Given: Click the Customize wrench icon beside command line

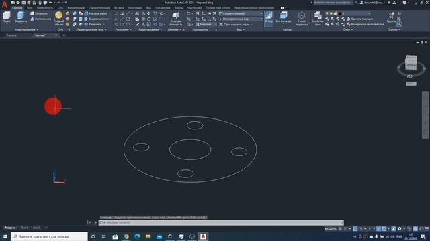Looking at the screenshot, I should click(95, 222).
